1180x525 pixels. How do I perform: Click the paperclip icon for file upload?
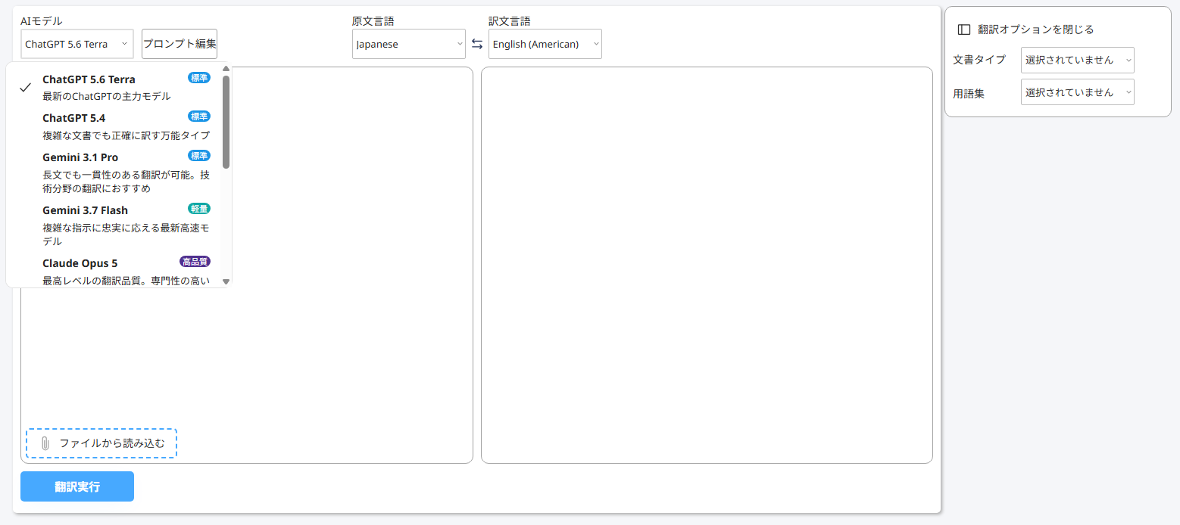click(x=45, y=443)
